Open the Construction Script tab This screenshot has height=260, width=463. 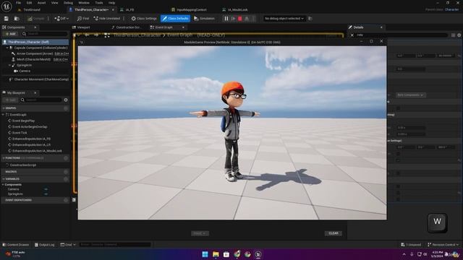(x=128, y=27)
